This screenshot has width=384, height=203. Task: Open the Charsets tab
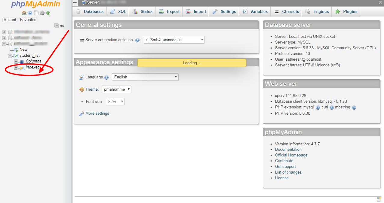[286, 12]
